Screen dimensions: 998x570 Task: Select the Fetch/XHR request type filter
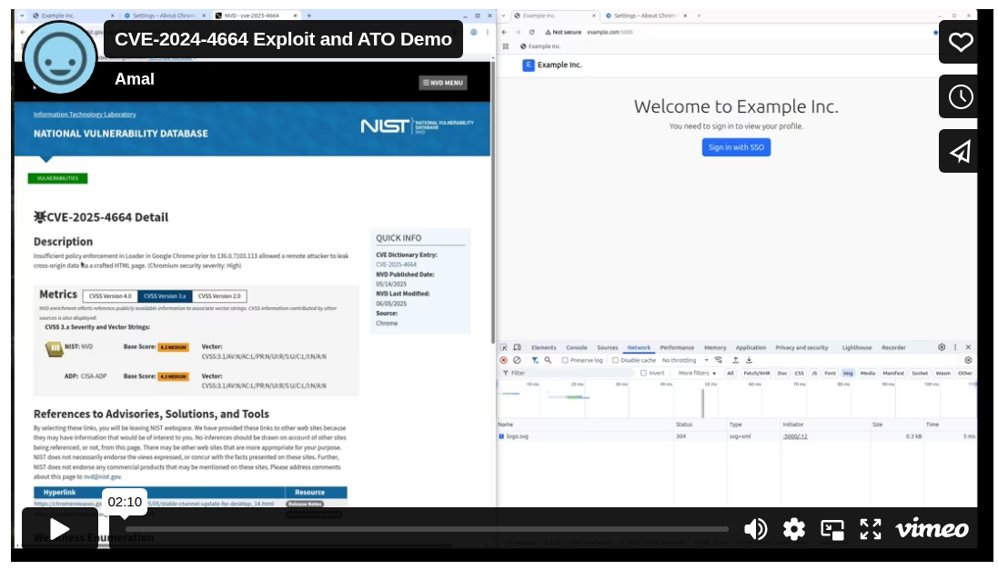[757, 373]
